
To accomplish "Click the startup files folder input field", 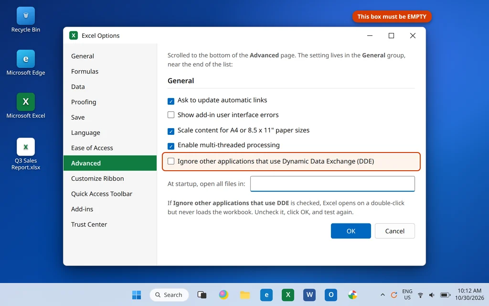I will [332, 184].
